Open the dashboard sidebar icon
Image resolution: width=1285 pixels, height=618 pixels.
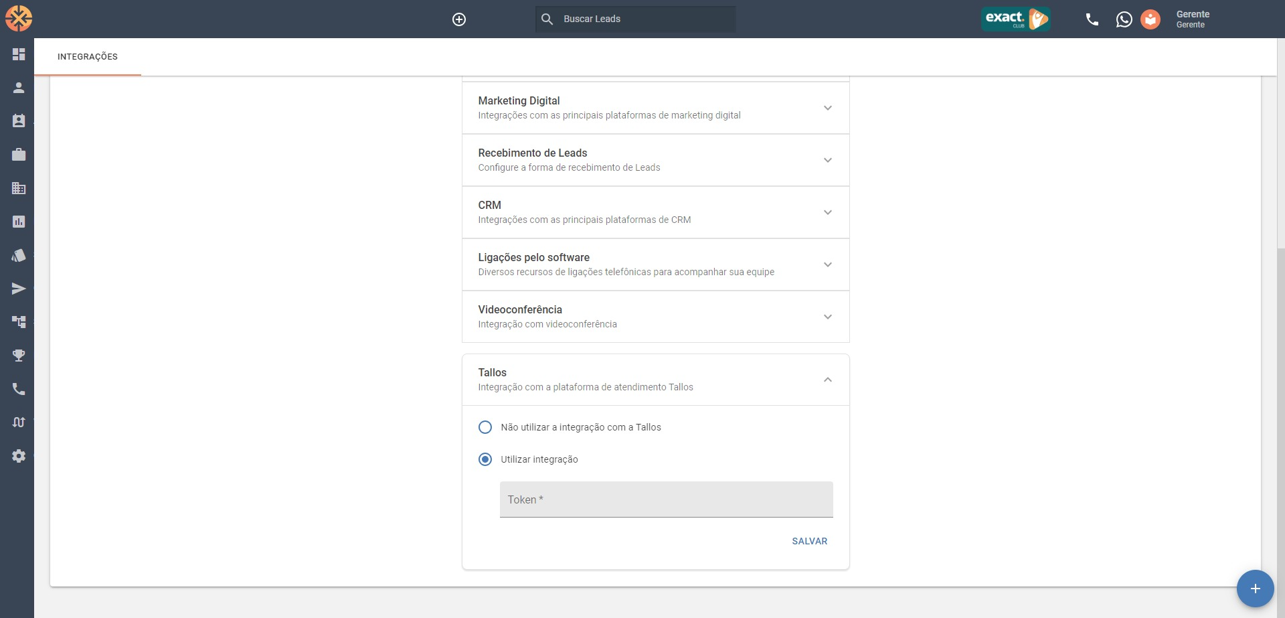point(19,54)
